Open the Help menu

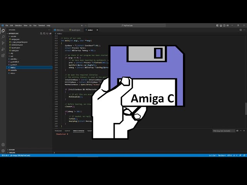(48, 25)
